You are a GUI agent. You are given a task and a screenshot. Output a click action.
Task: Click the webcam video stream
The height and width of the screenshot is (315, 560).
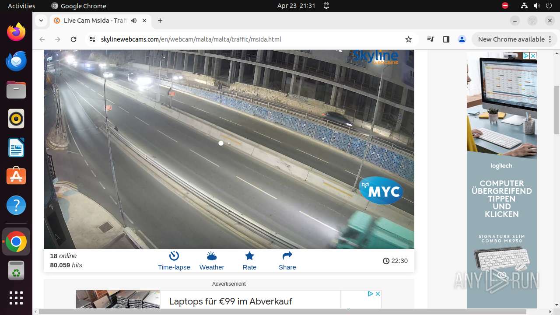coord(229,149)
